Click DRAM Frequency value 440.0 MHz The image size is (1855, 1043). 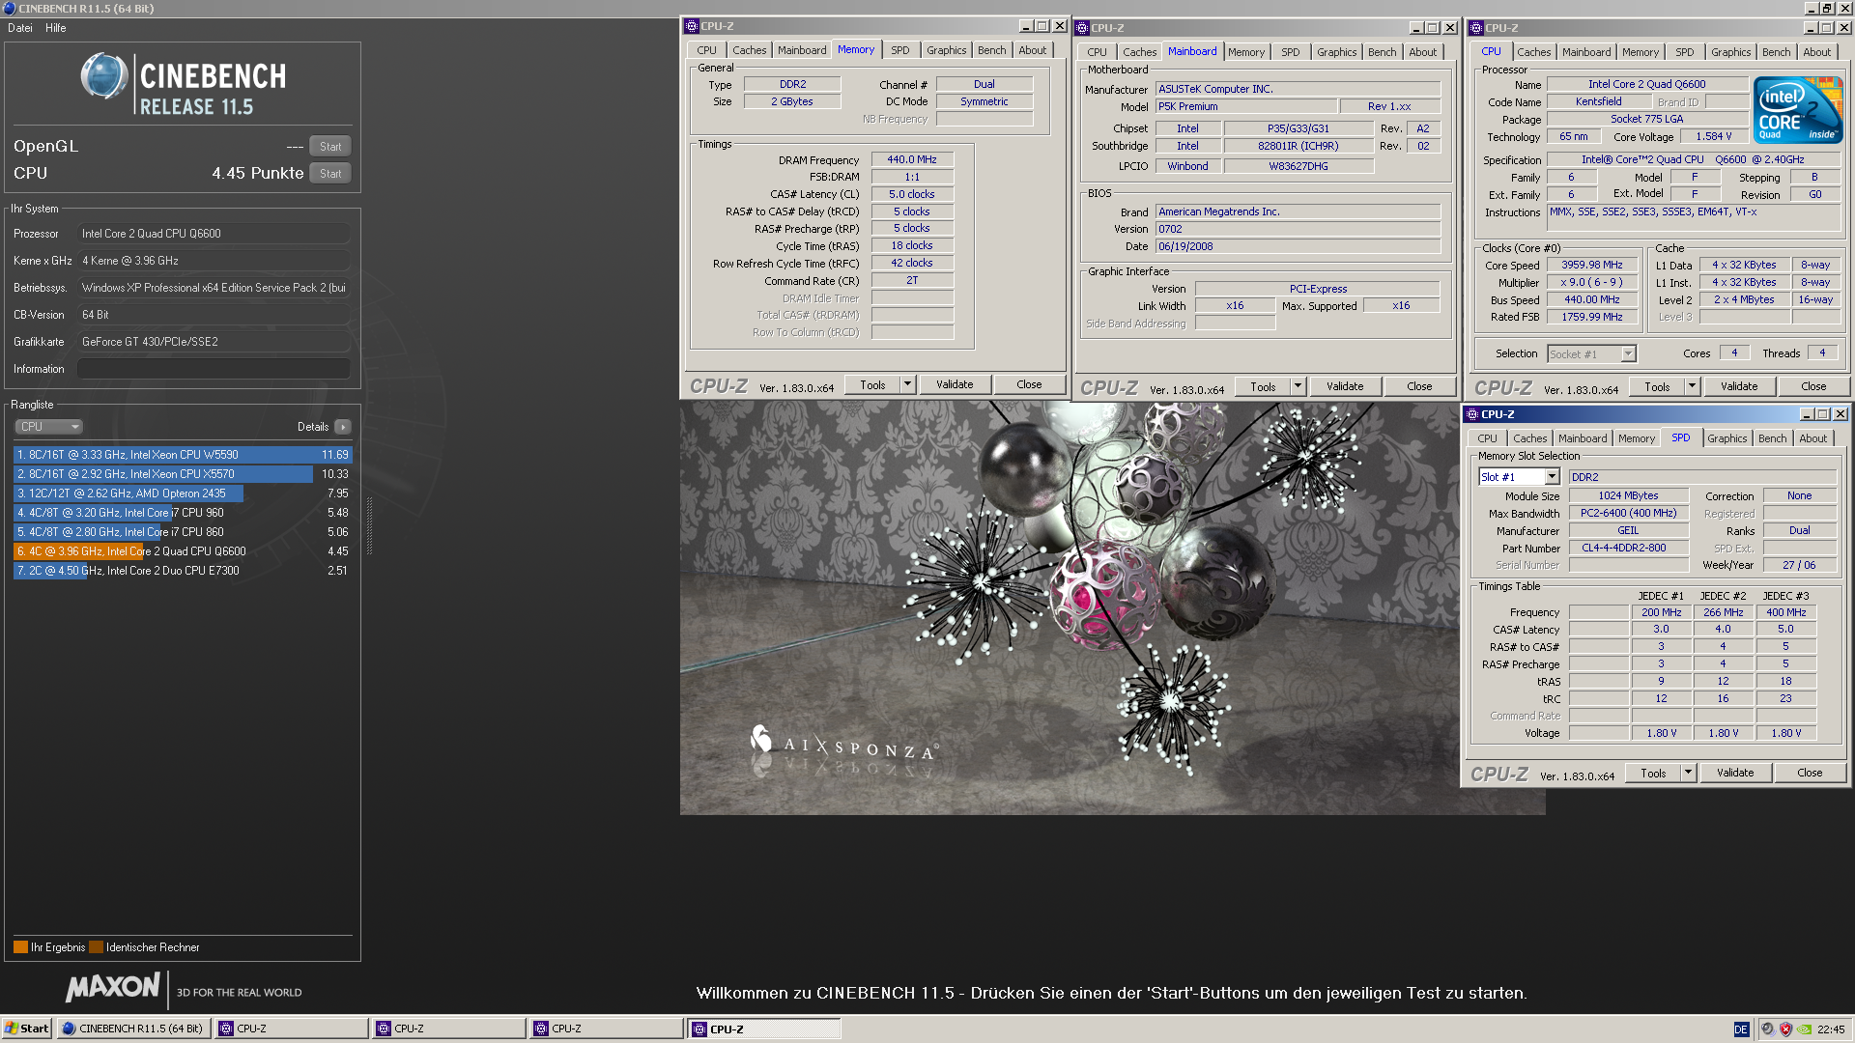(x=912, y=160)
